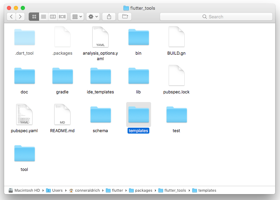Select the pubspec.lock file
The width and height of the screenshot is (280, 200).
tap(176, 75)
